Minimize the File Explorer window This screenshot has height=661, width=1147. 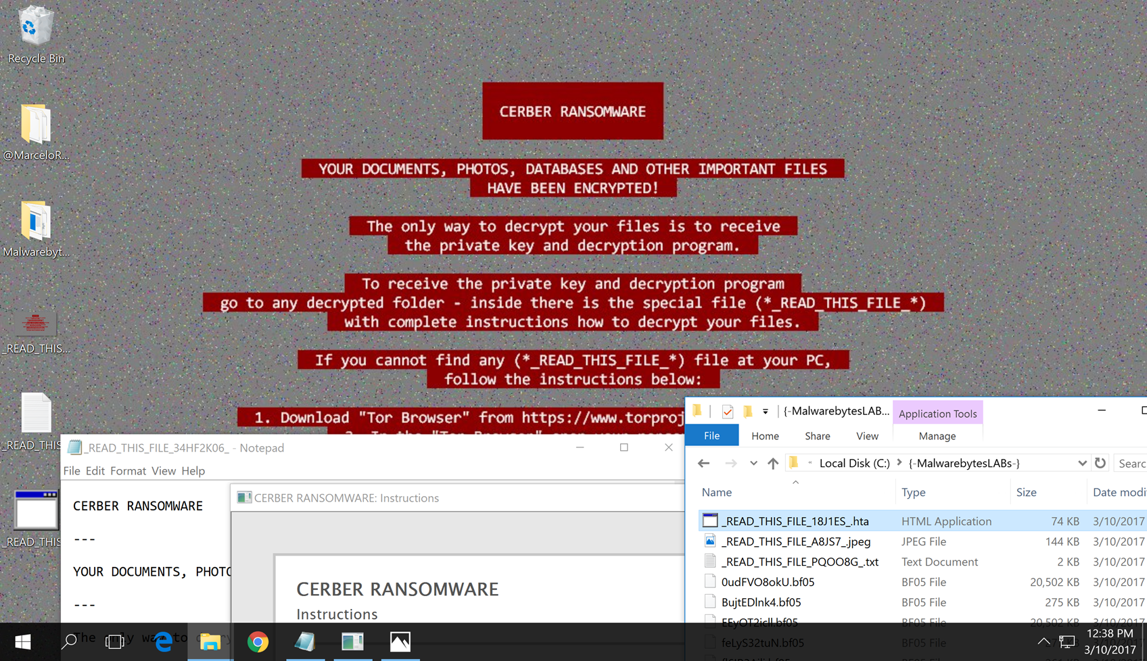[1102, 410]
